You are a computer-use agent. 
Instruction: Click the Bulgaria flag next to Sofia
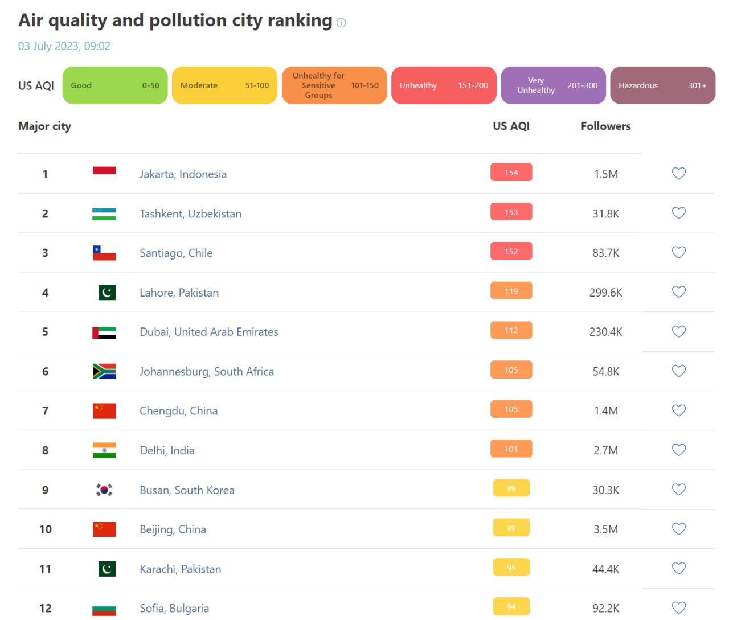pos(104,607)
